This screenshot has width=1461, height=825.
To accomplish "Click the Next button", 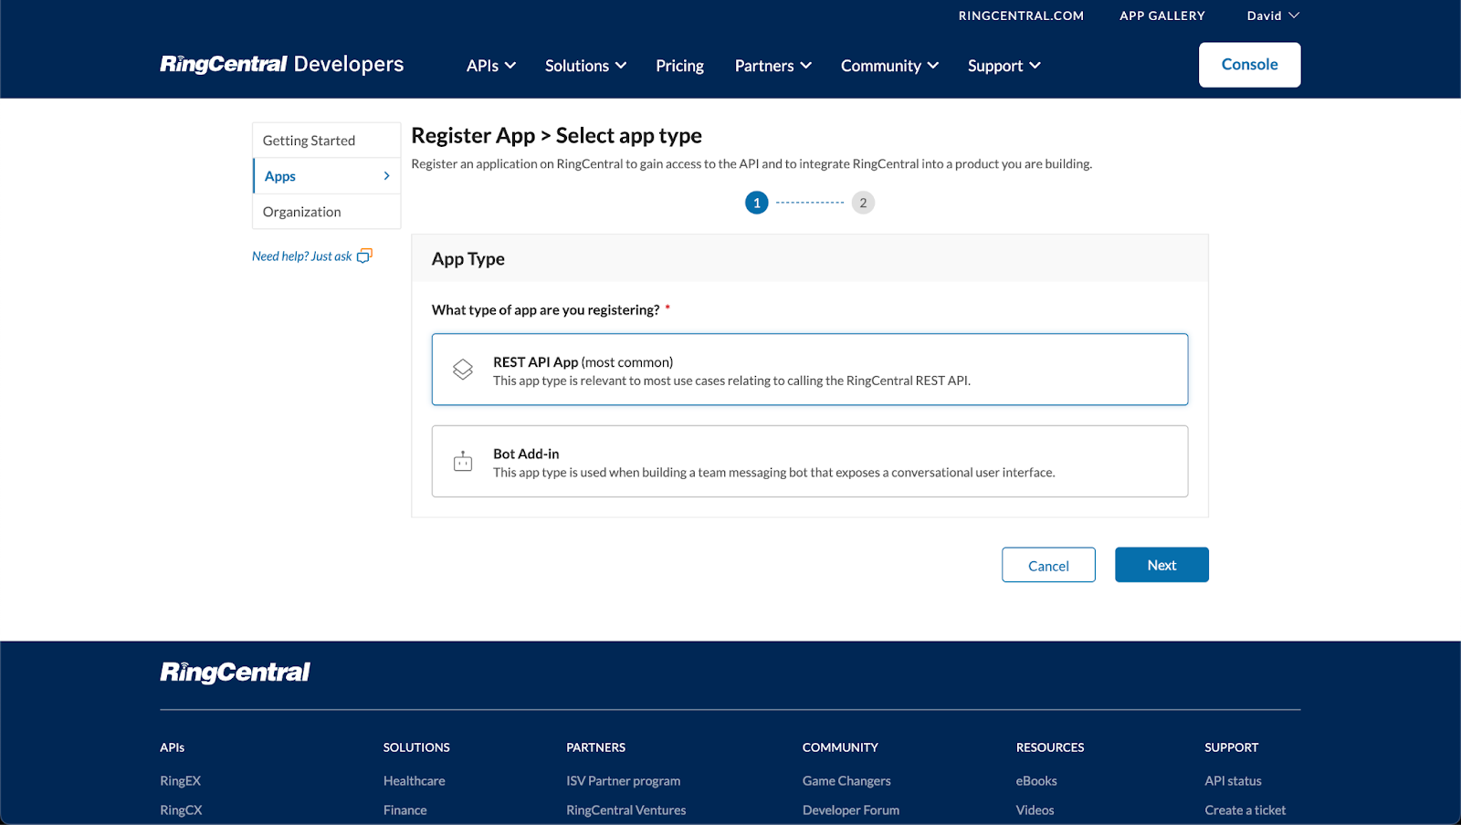I will point(1161,564).
